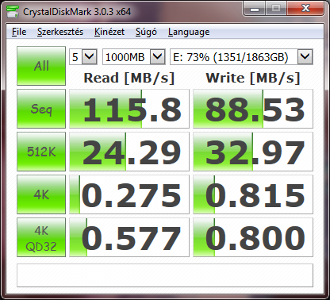Click the 512K write result 32.97
This screenshot has width=330, height=300.
pyautogui.click(x=253, y=152)
